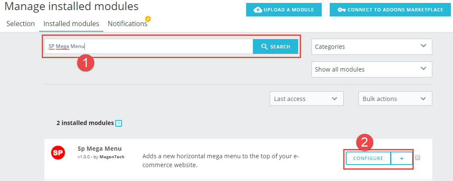Switch to the Selection tab
Image resolution: width=453 pixels, height=181 pixels.
coord(21,24)
